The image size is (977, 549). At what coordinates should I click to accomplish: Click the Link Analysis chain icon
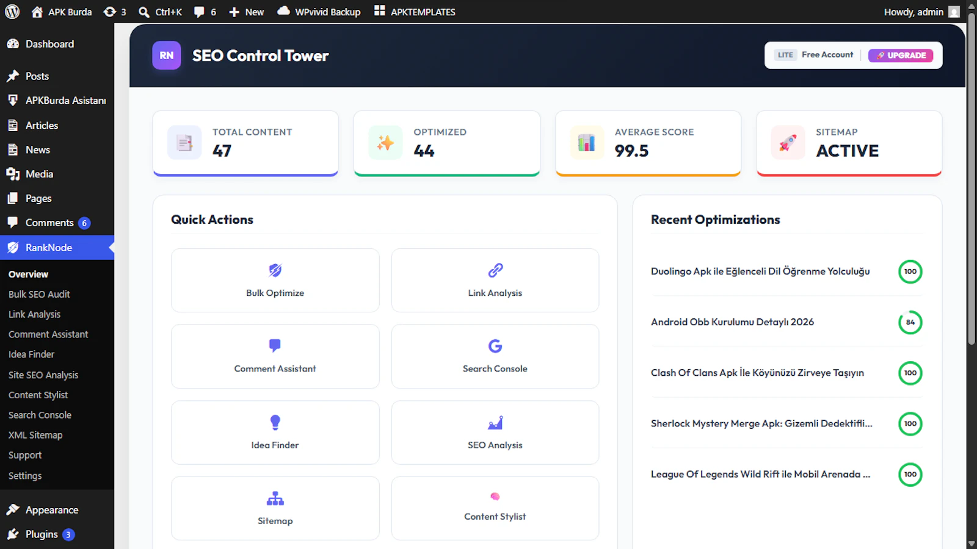pyautogui.click(x=495, y=270)
